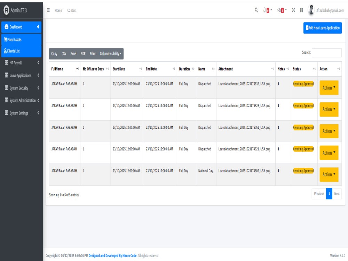Go to the Next page
348x261 pixels.
[x=337, y=193]
